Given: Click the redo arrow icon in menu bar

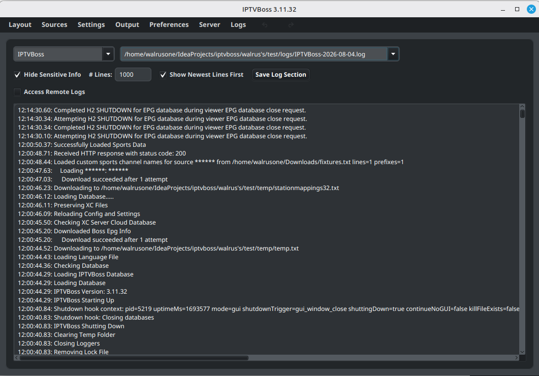Looking at the screenshot, I should (x=291, y=25).
